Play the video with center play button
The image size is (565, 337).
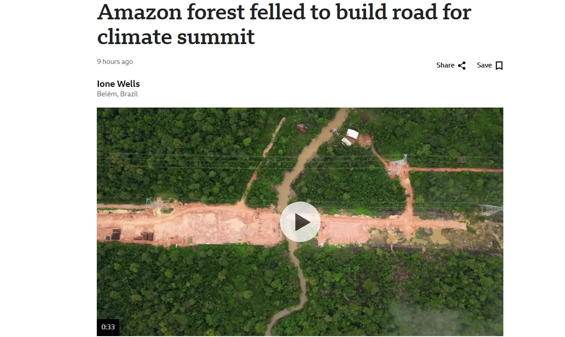click(x=300, y=222)
